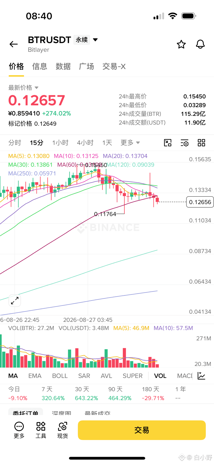The image size is (214, 464).
Task: Tap the 0.11764 low price marker
Action: [105, 214]
